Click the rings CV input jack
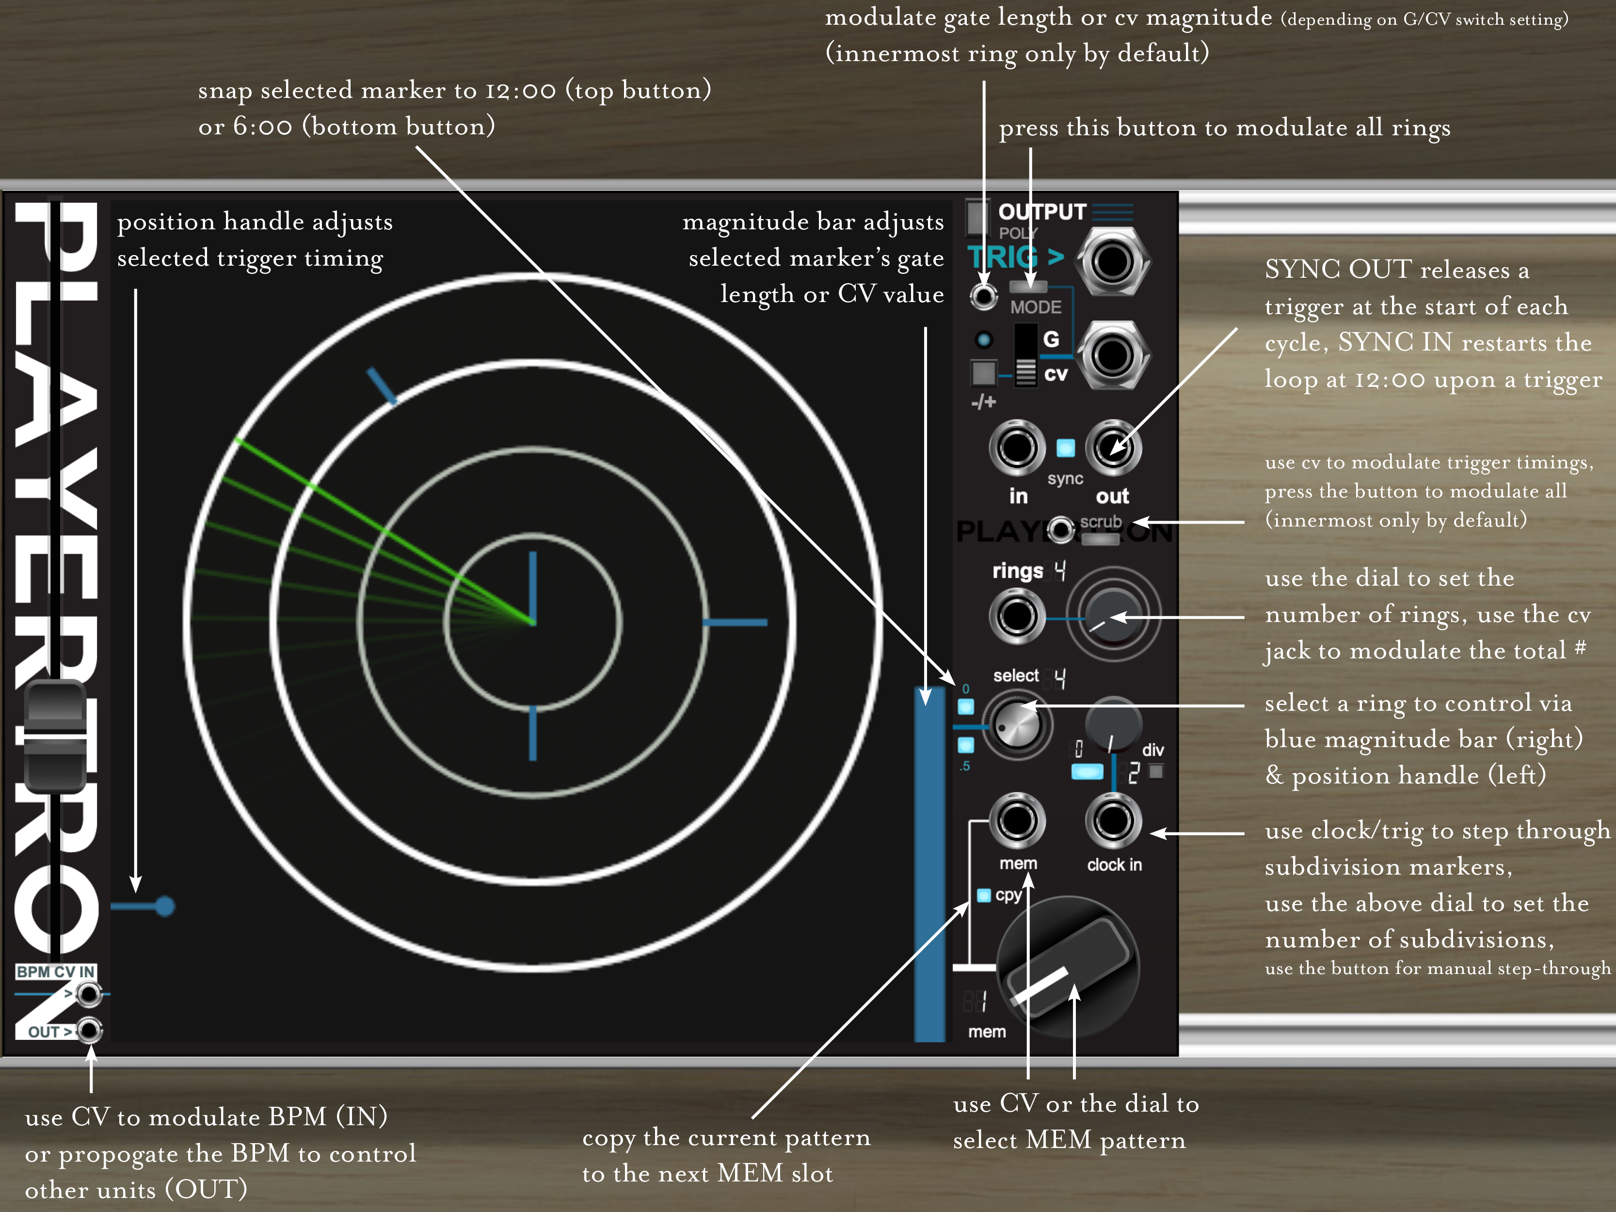Image resolution: width=1616 pixels, height=1212 pixels. pos(1017,616)
